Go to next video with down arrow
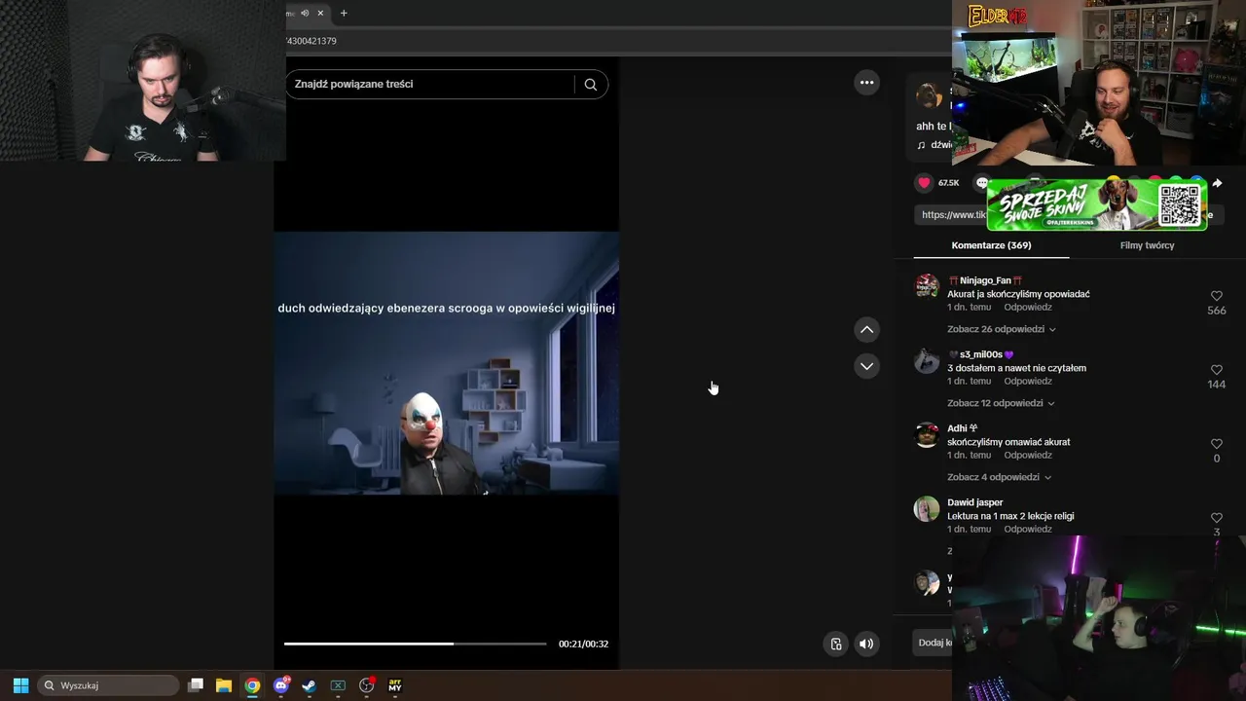This screenshot has width=1246, height=701. tap(866, 366)
